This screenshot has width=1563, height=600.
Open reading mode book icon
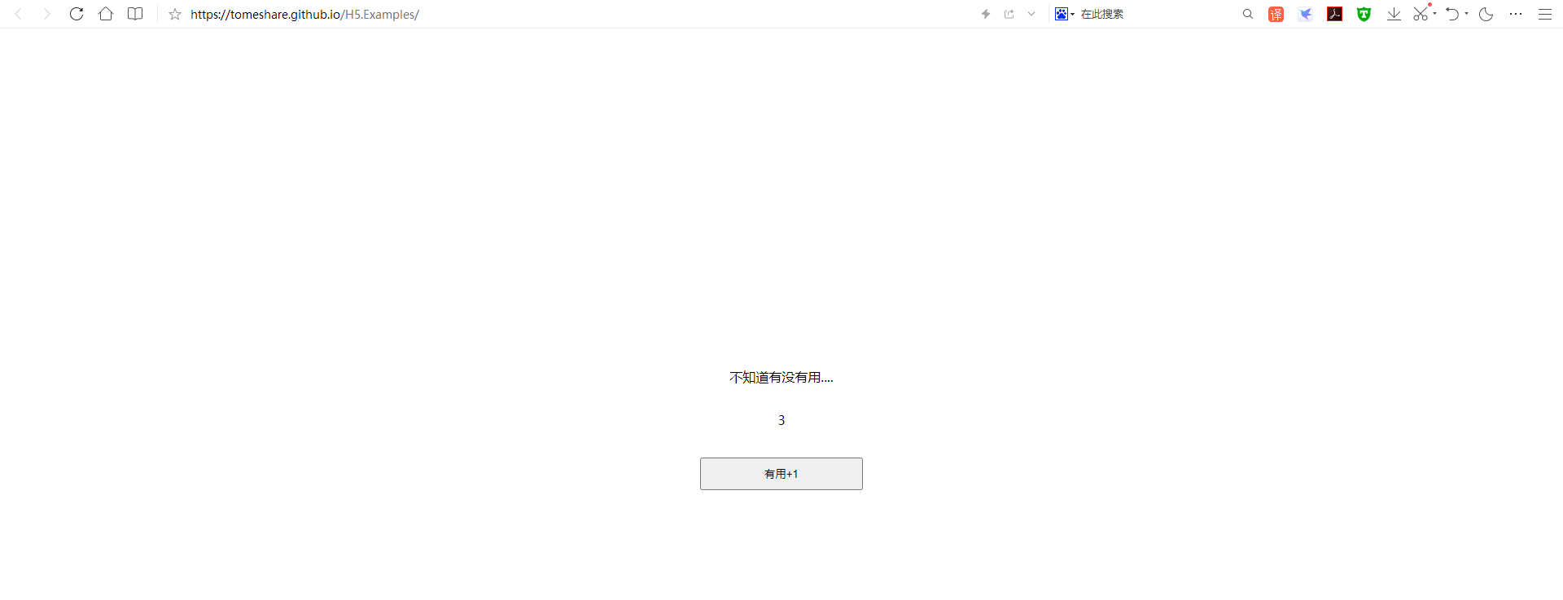[x=135, y=14]
